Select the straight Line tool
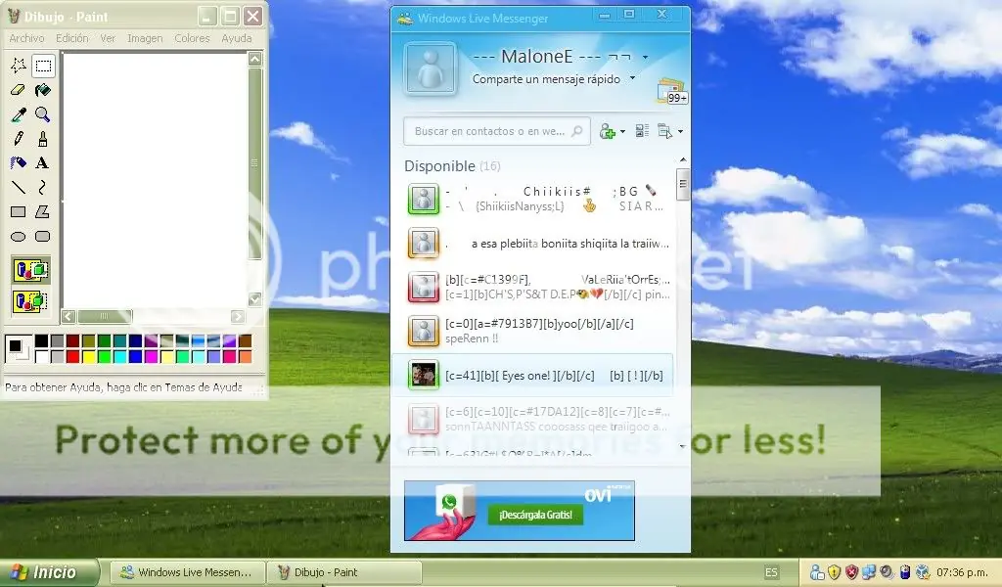Viewport: 1002px width, 587px height. coord(18,187)
